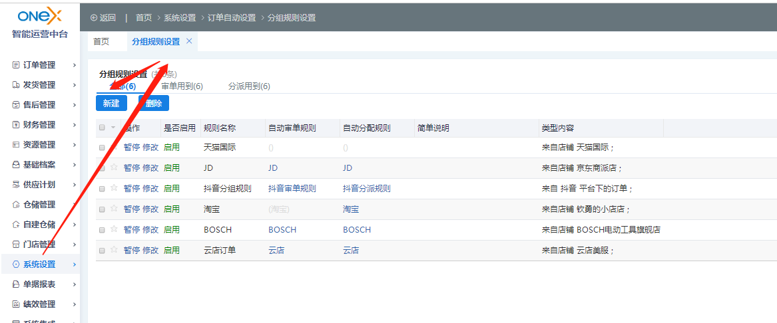This screenshot has height=323, width=777.
Task: Click the 订单管理 sidebar icon
Action: point(16,65)
